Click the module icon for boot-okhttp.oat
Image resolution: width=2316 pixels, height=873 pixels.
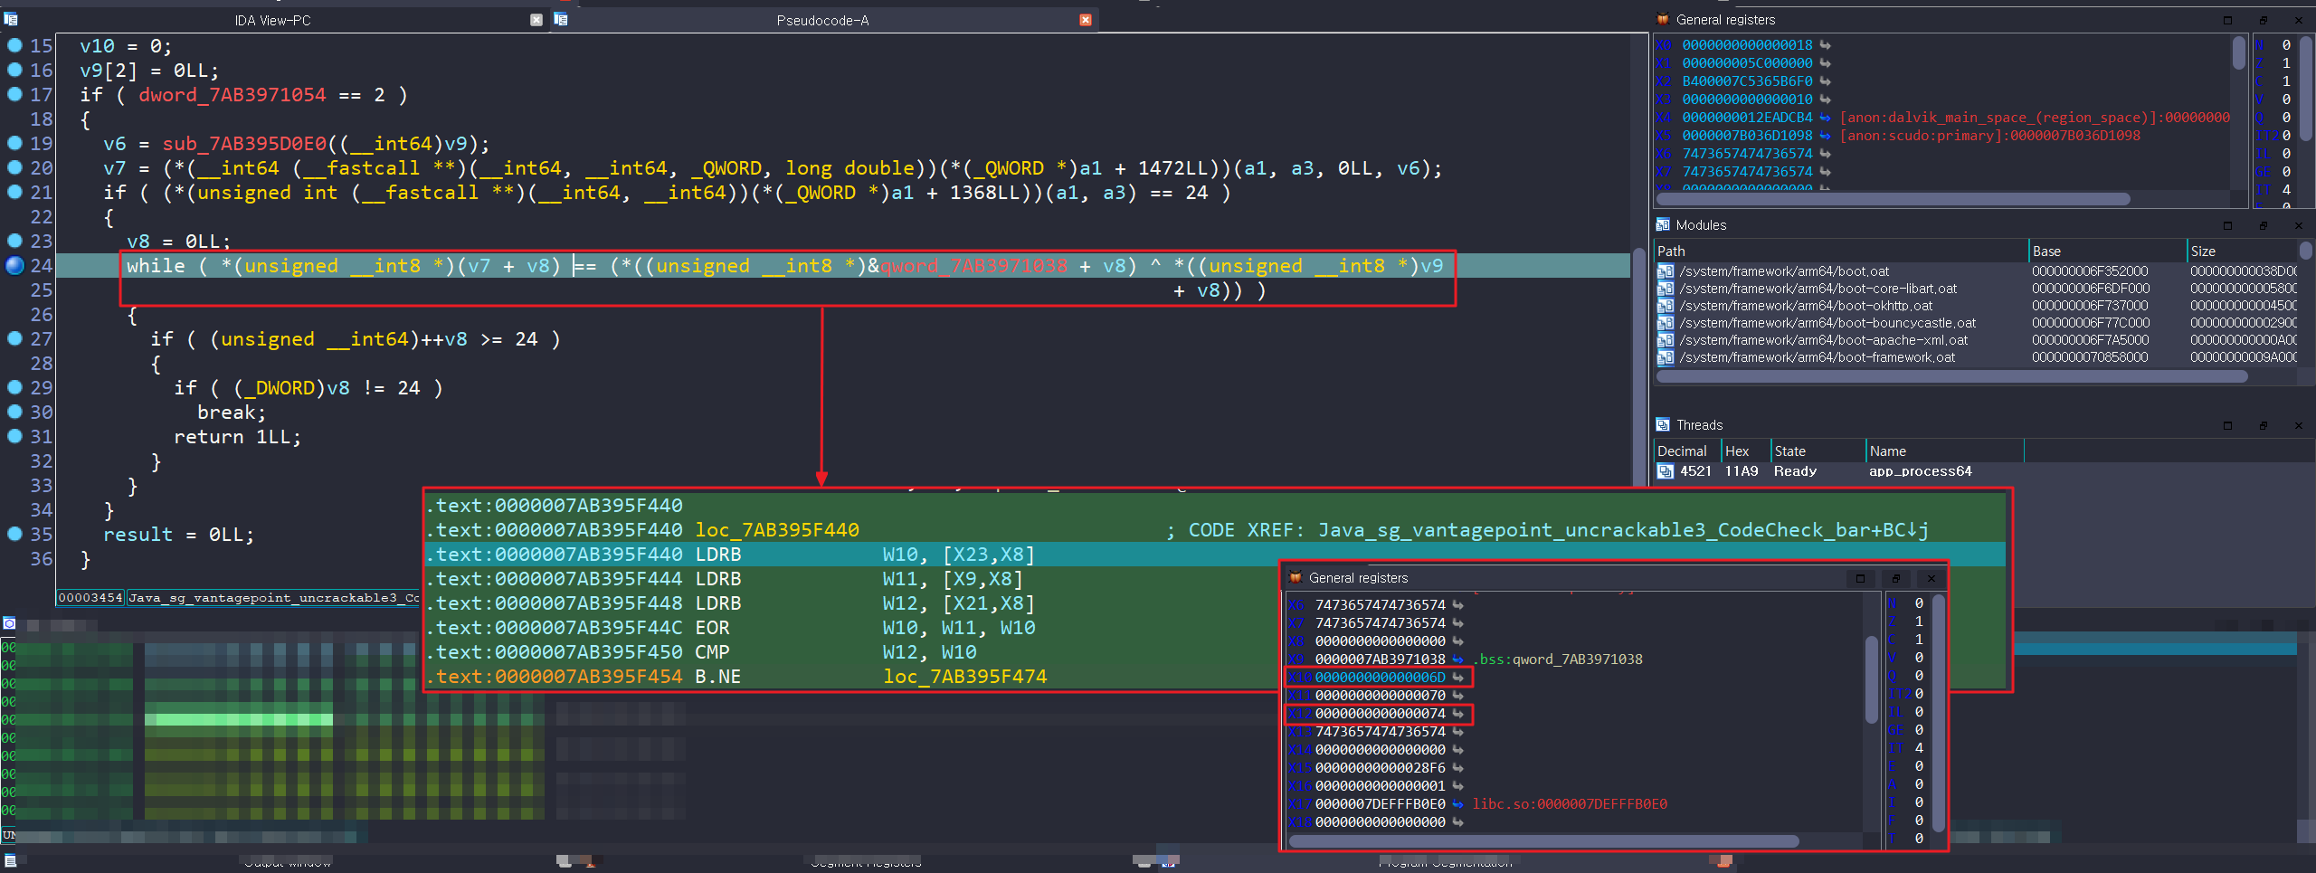pos(1665,306)
